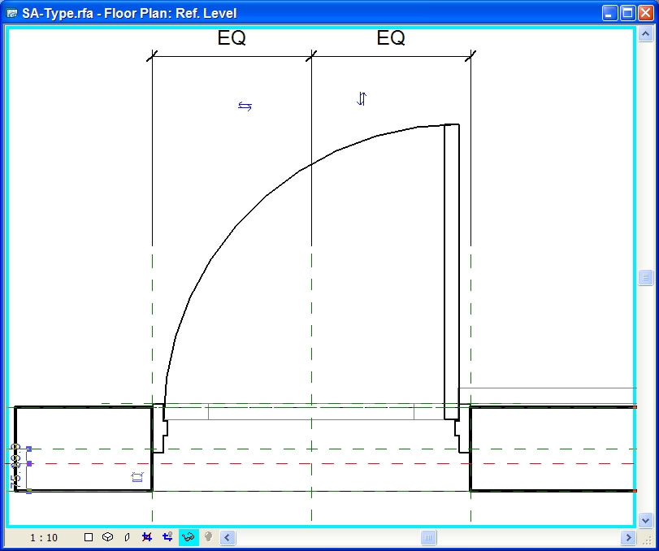
Task: Click the Detail Level square icon
Action: pyautogui.click(x=89, y=537)
